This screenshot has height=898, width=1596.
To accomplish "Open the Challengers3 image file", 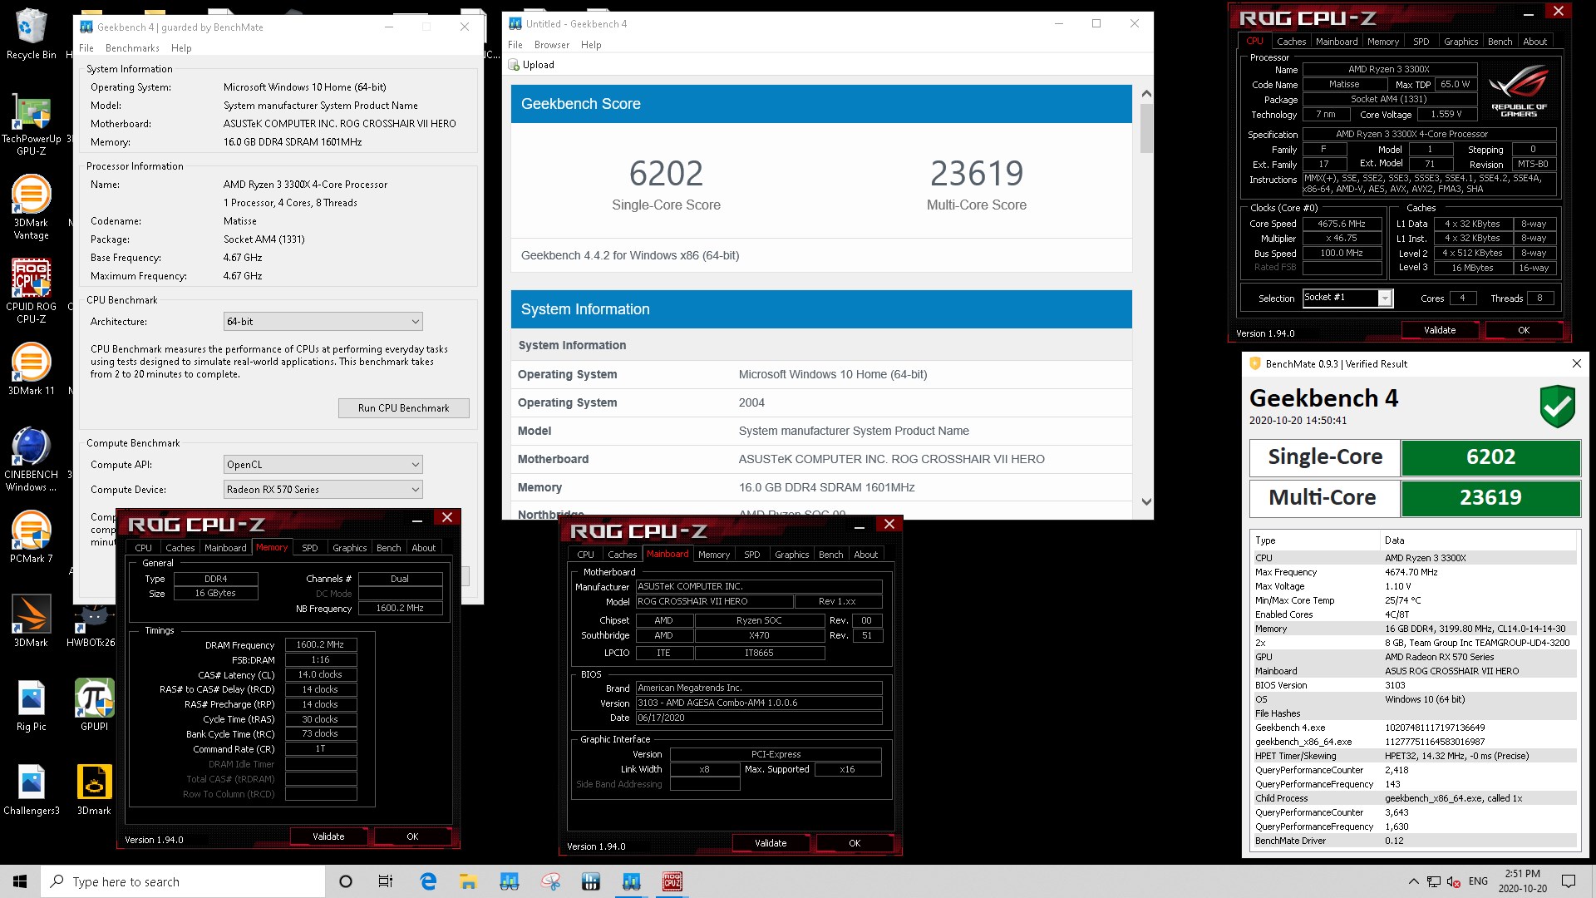I will pyautogui.click(x=31, y=790).
